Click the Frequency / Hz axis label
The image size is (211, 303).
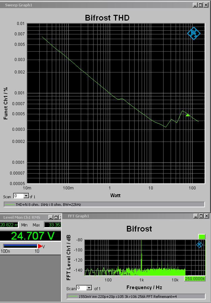[x=144, y=287]
